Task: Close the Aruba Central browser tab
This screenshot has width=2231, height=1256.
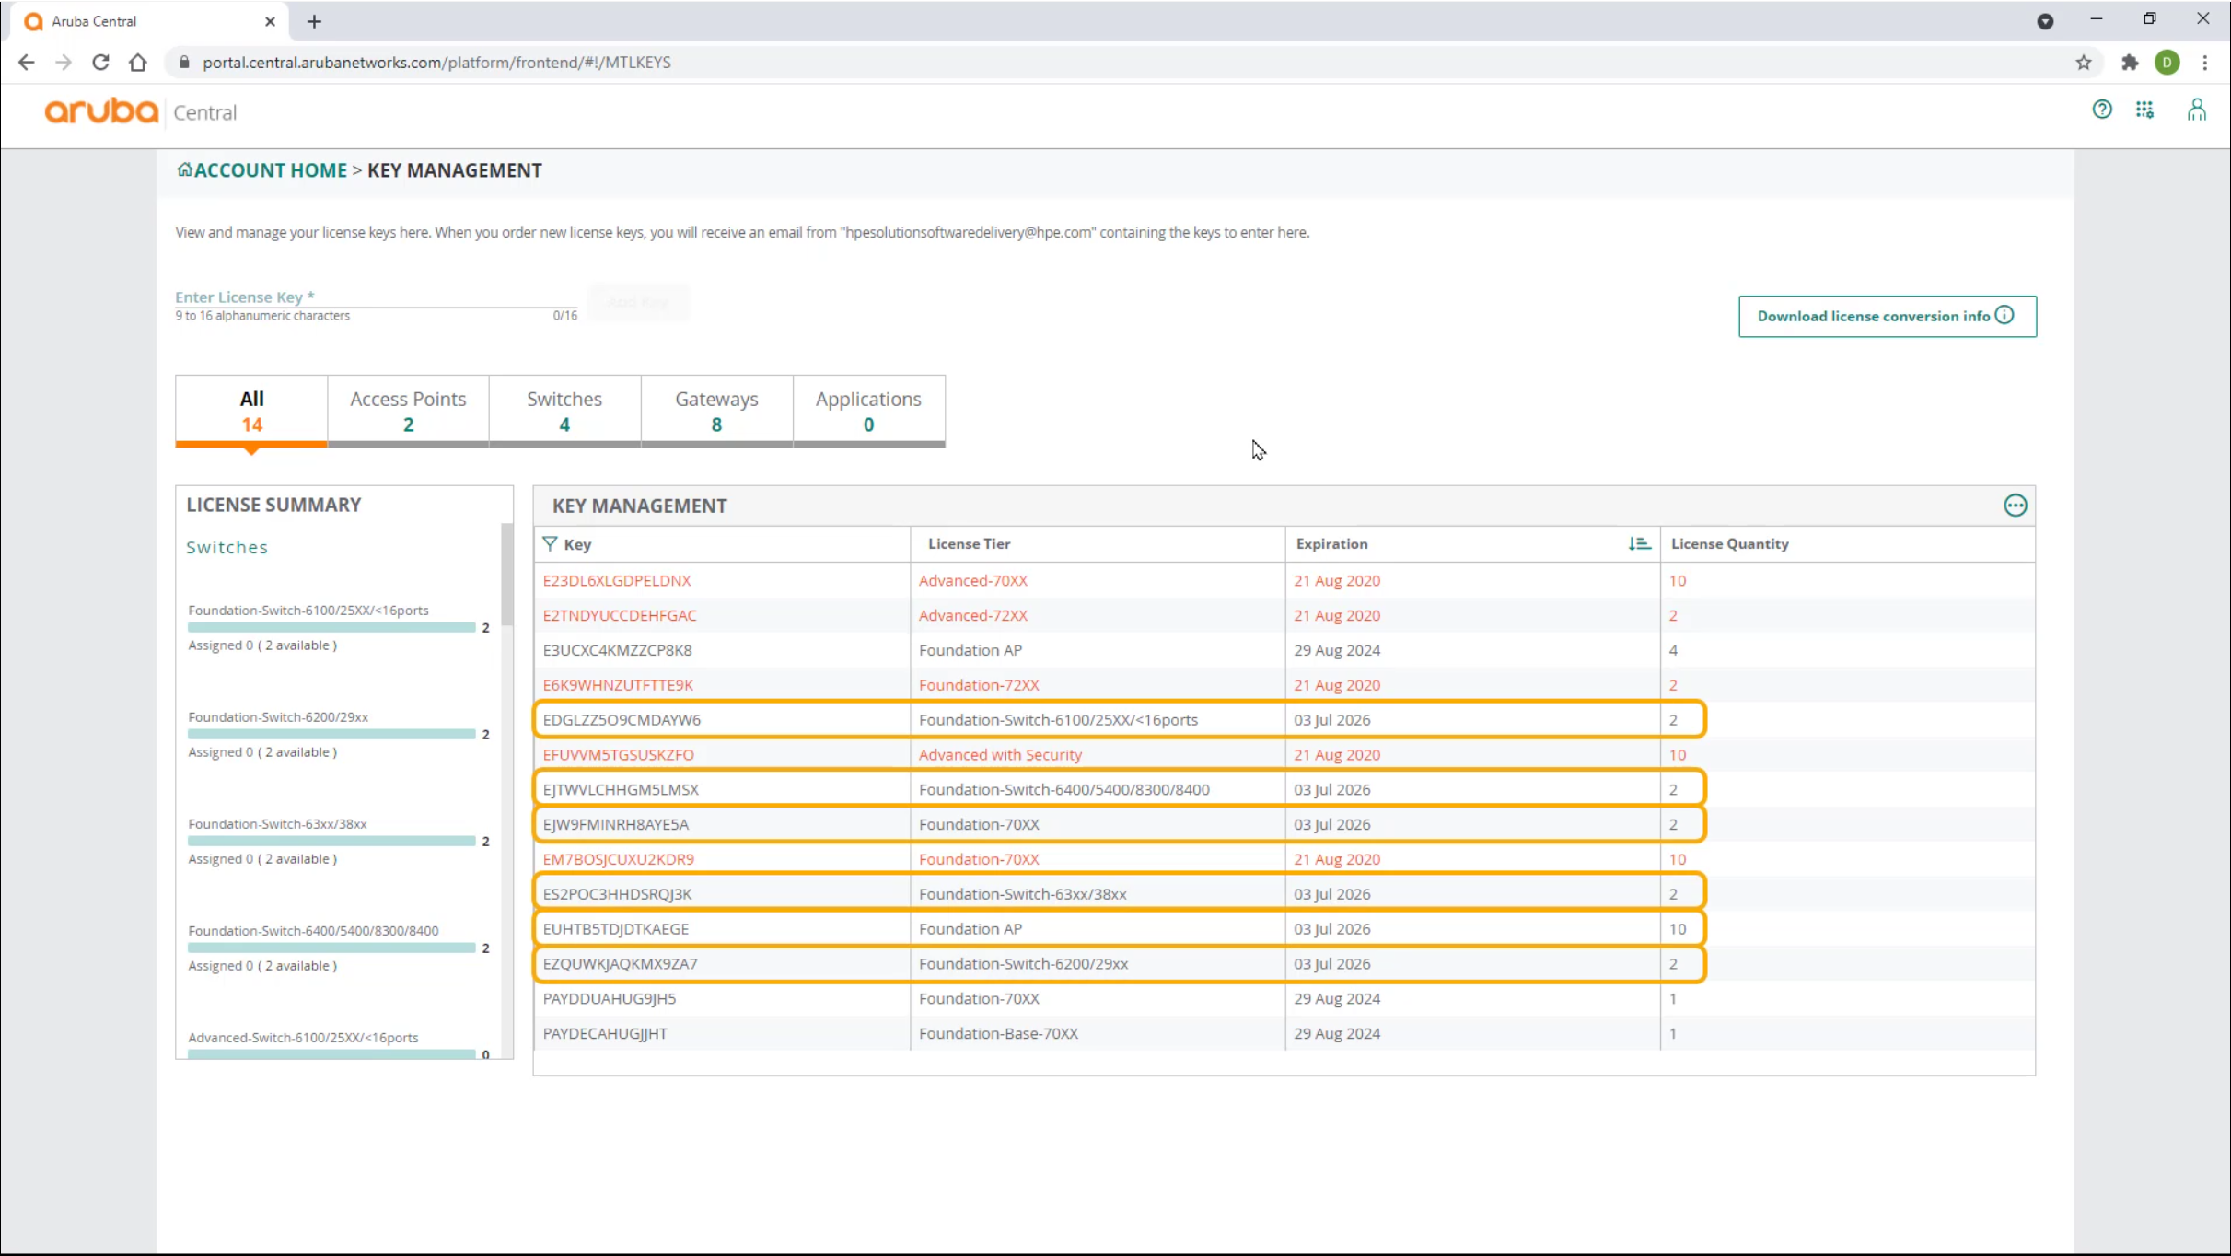Action: (x=270, y=21)
